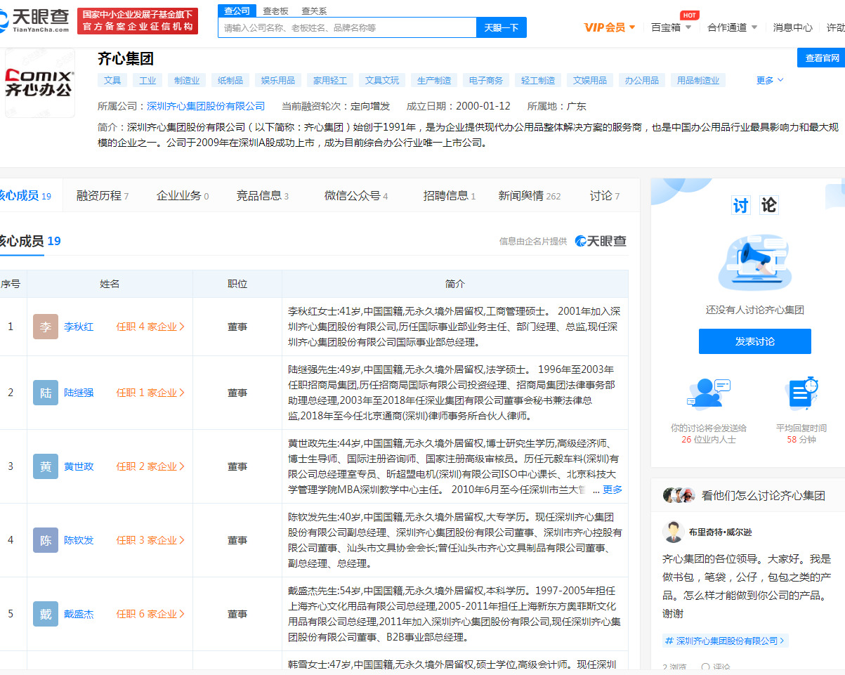This screenshot has height=675, width=845.
Task: Click the industry insiders people icon
Action: click(709, 395)
